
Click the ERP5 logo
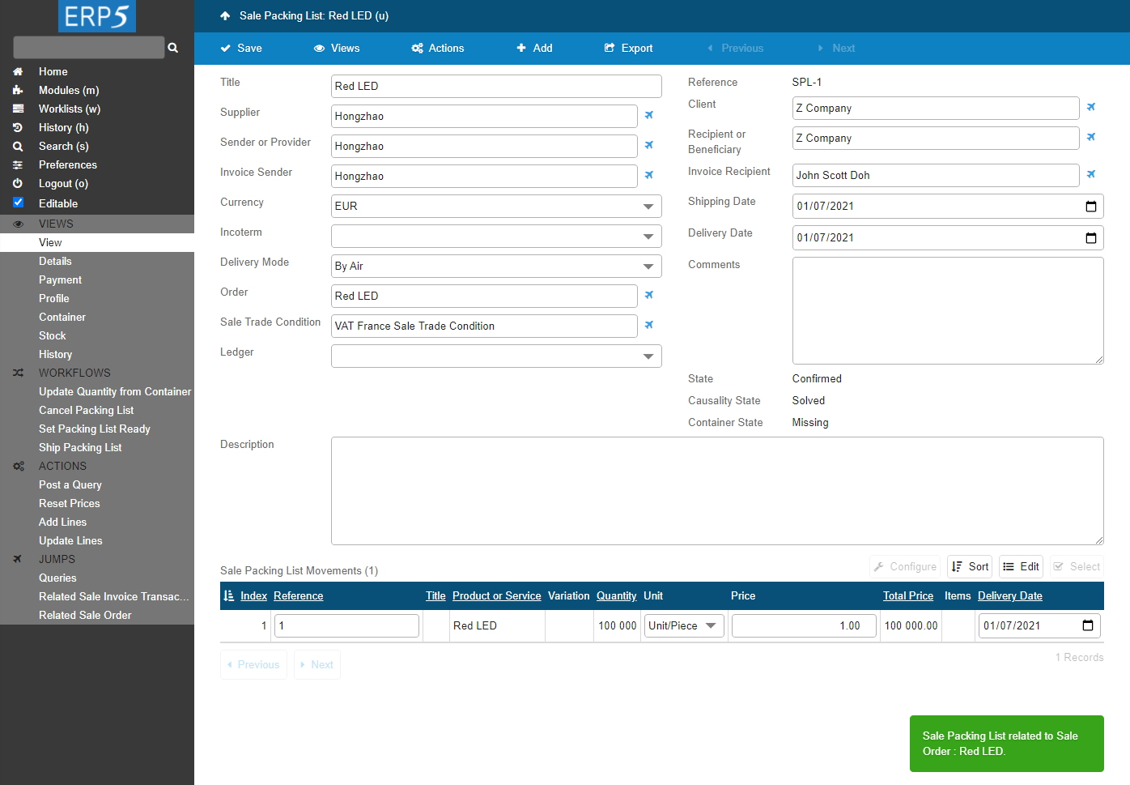click(97, 16)
